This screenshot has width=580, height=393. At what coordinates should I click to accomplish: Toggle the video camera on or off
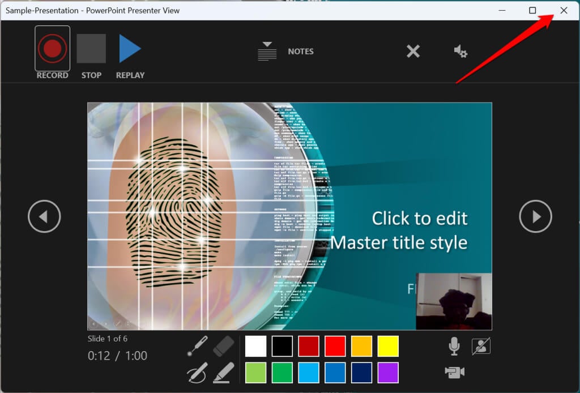(454, 372)
